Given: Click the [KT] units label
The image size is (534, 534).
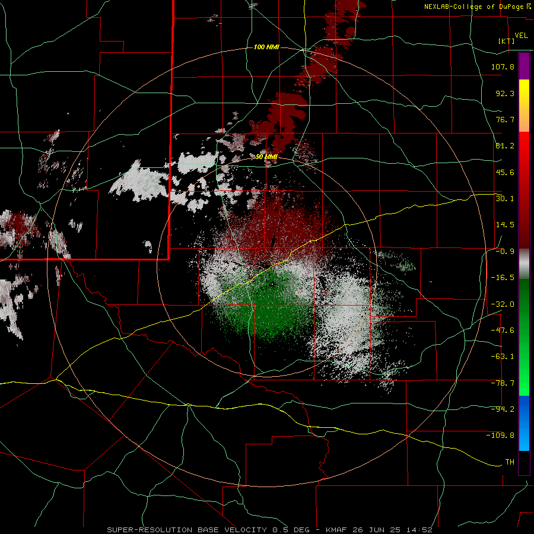Looking at the screenshot, I should (507, 41).
